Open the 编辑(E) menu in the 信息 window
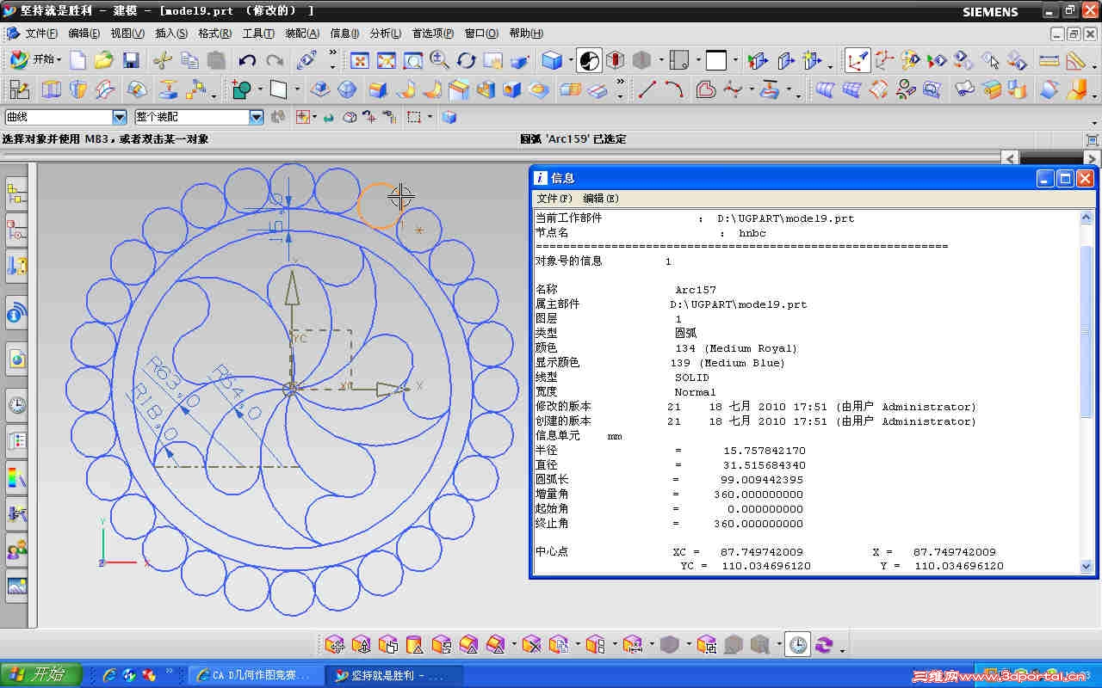Screen dimensions: 1102x688 [x=601, y=199]
